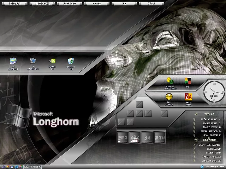Screen dimensions: 226x169
Task: Launch the red and yellow ZA icon
Action: point(188,97)
